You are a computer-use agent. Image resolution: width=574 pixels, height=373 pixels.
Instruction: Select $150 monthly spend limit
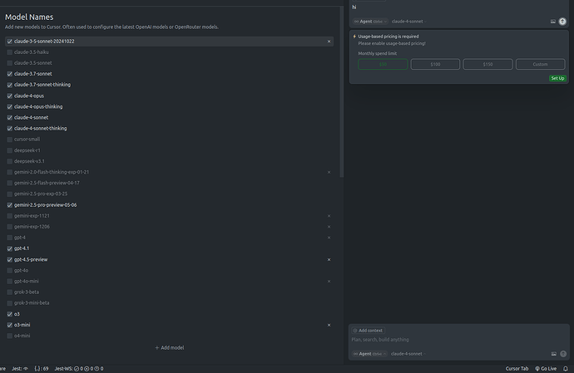[487, 64]
